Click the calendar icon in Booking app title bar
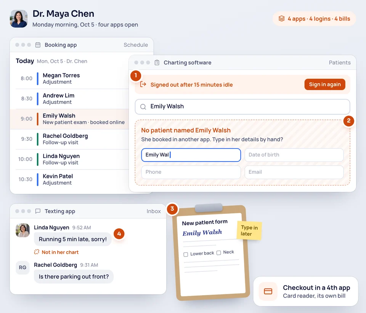This screenshot has width=366, height=313. click(38, 45)
